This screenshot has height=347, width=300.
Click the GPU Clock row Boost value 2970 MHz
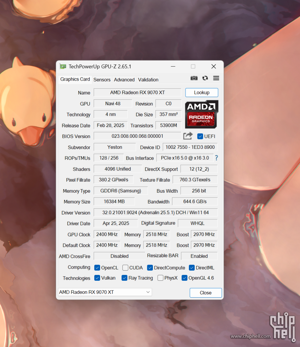coord(204,234)
